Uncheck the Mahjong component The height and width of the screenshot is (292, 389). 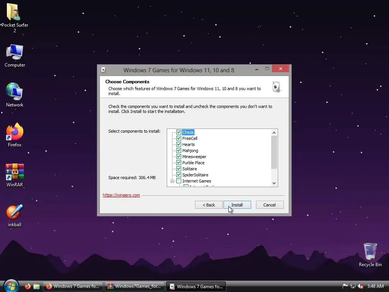tap(179, 151)
